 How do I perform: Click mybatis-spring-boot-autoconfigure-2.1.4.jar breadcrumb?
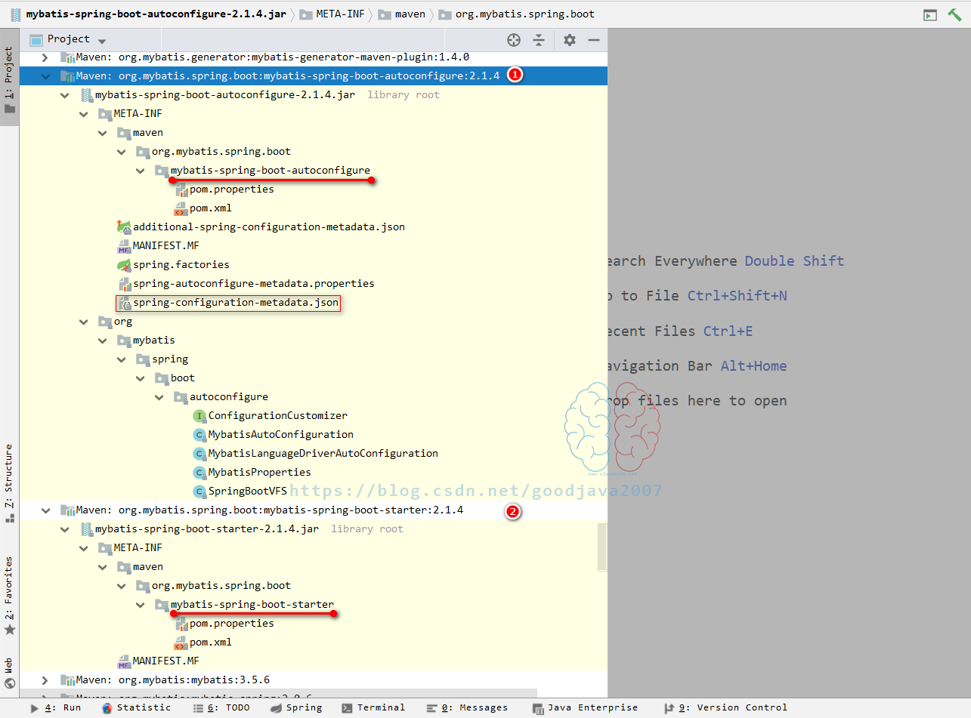pos(149,14)
